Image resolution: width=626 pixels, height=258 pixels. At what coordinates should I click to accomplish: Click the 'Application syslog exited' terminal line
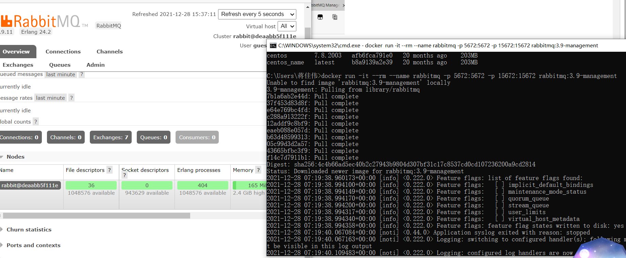tap(428, 232)
